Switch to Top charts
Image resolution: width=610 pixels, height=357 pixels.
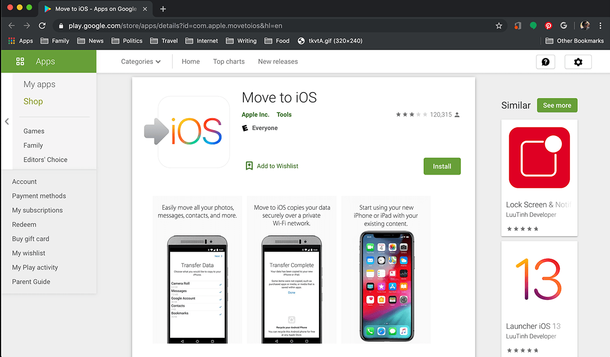click(x=229, y=62)
